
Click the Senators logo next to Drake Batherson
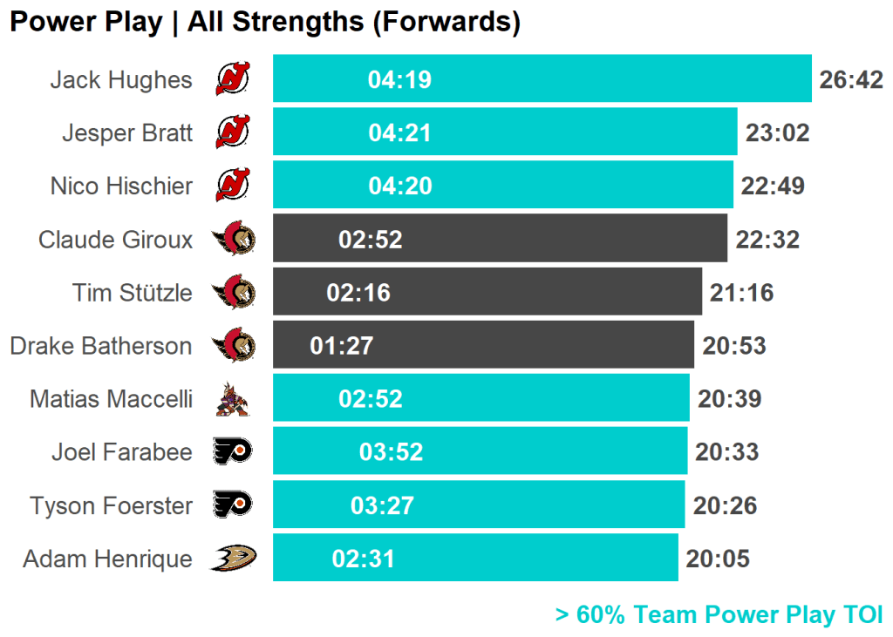point(233,345)
